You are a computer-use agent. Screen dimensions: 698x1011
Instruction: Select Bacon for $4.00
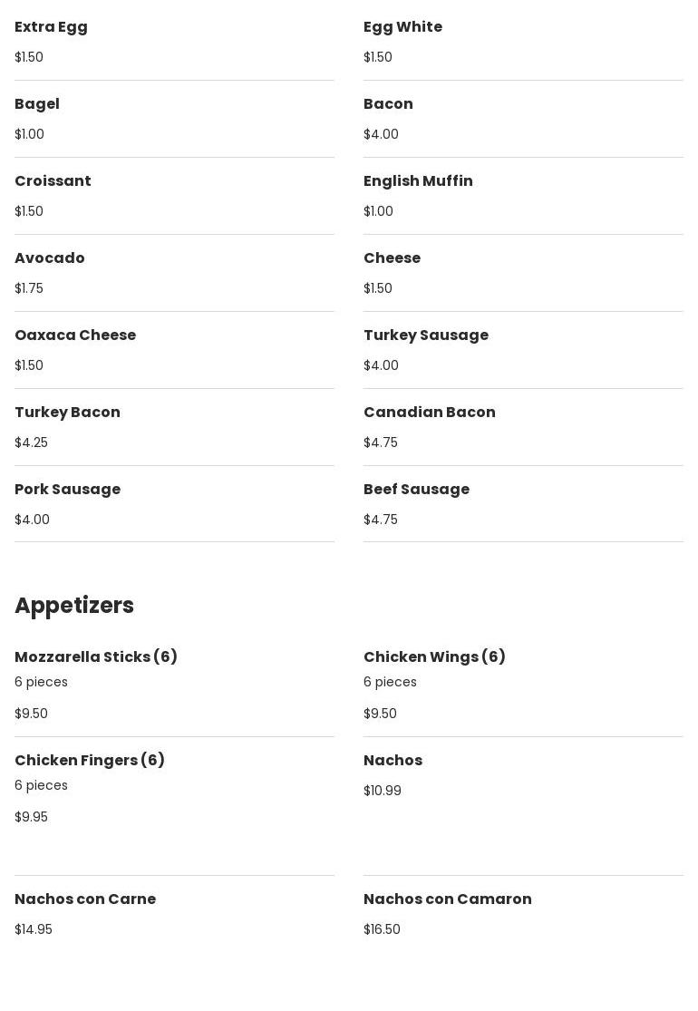(x=388, y=104)
